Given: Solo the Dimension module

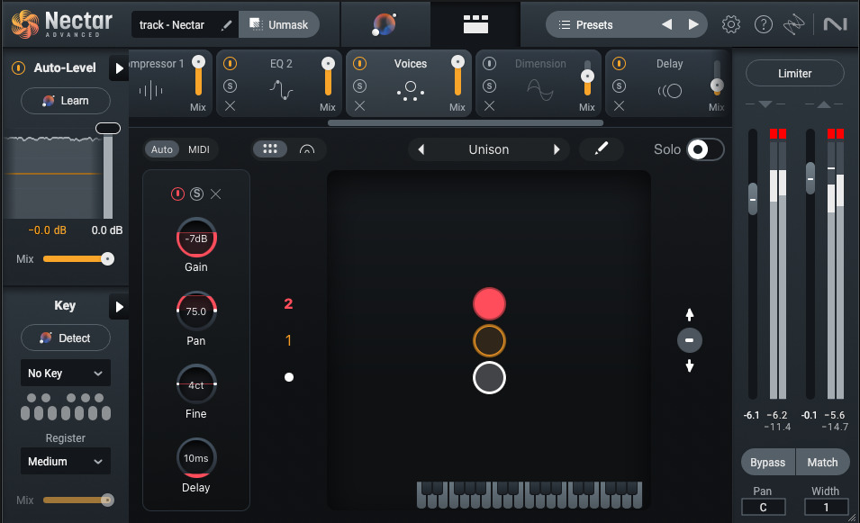Looking at the screenshot, I should 489,86.
